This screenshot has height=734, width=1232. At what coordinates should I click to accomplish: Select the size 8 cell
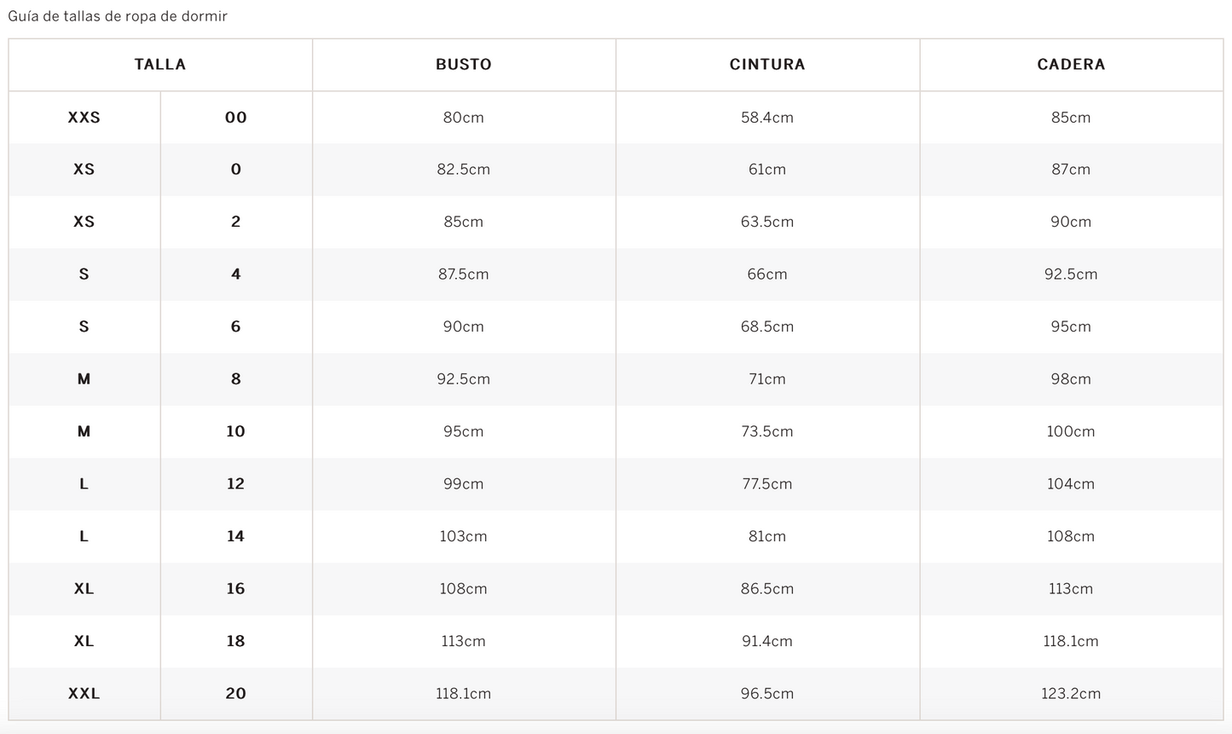236,379
